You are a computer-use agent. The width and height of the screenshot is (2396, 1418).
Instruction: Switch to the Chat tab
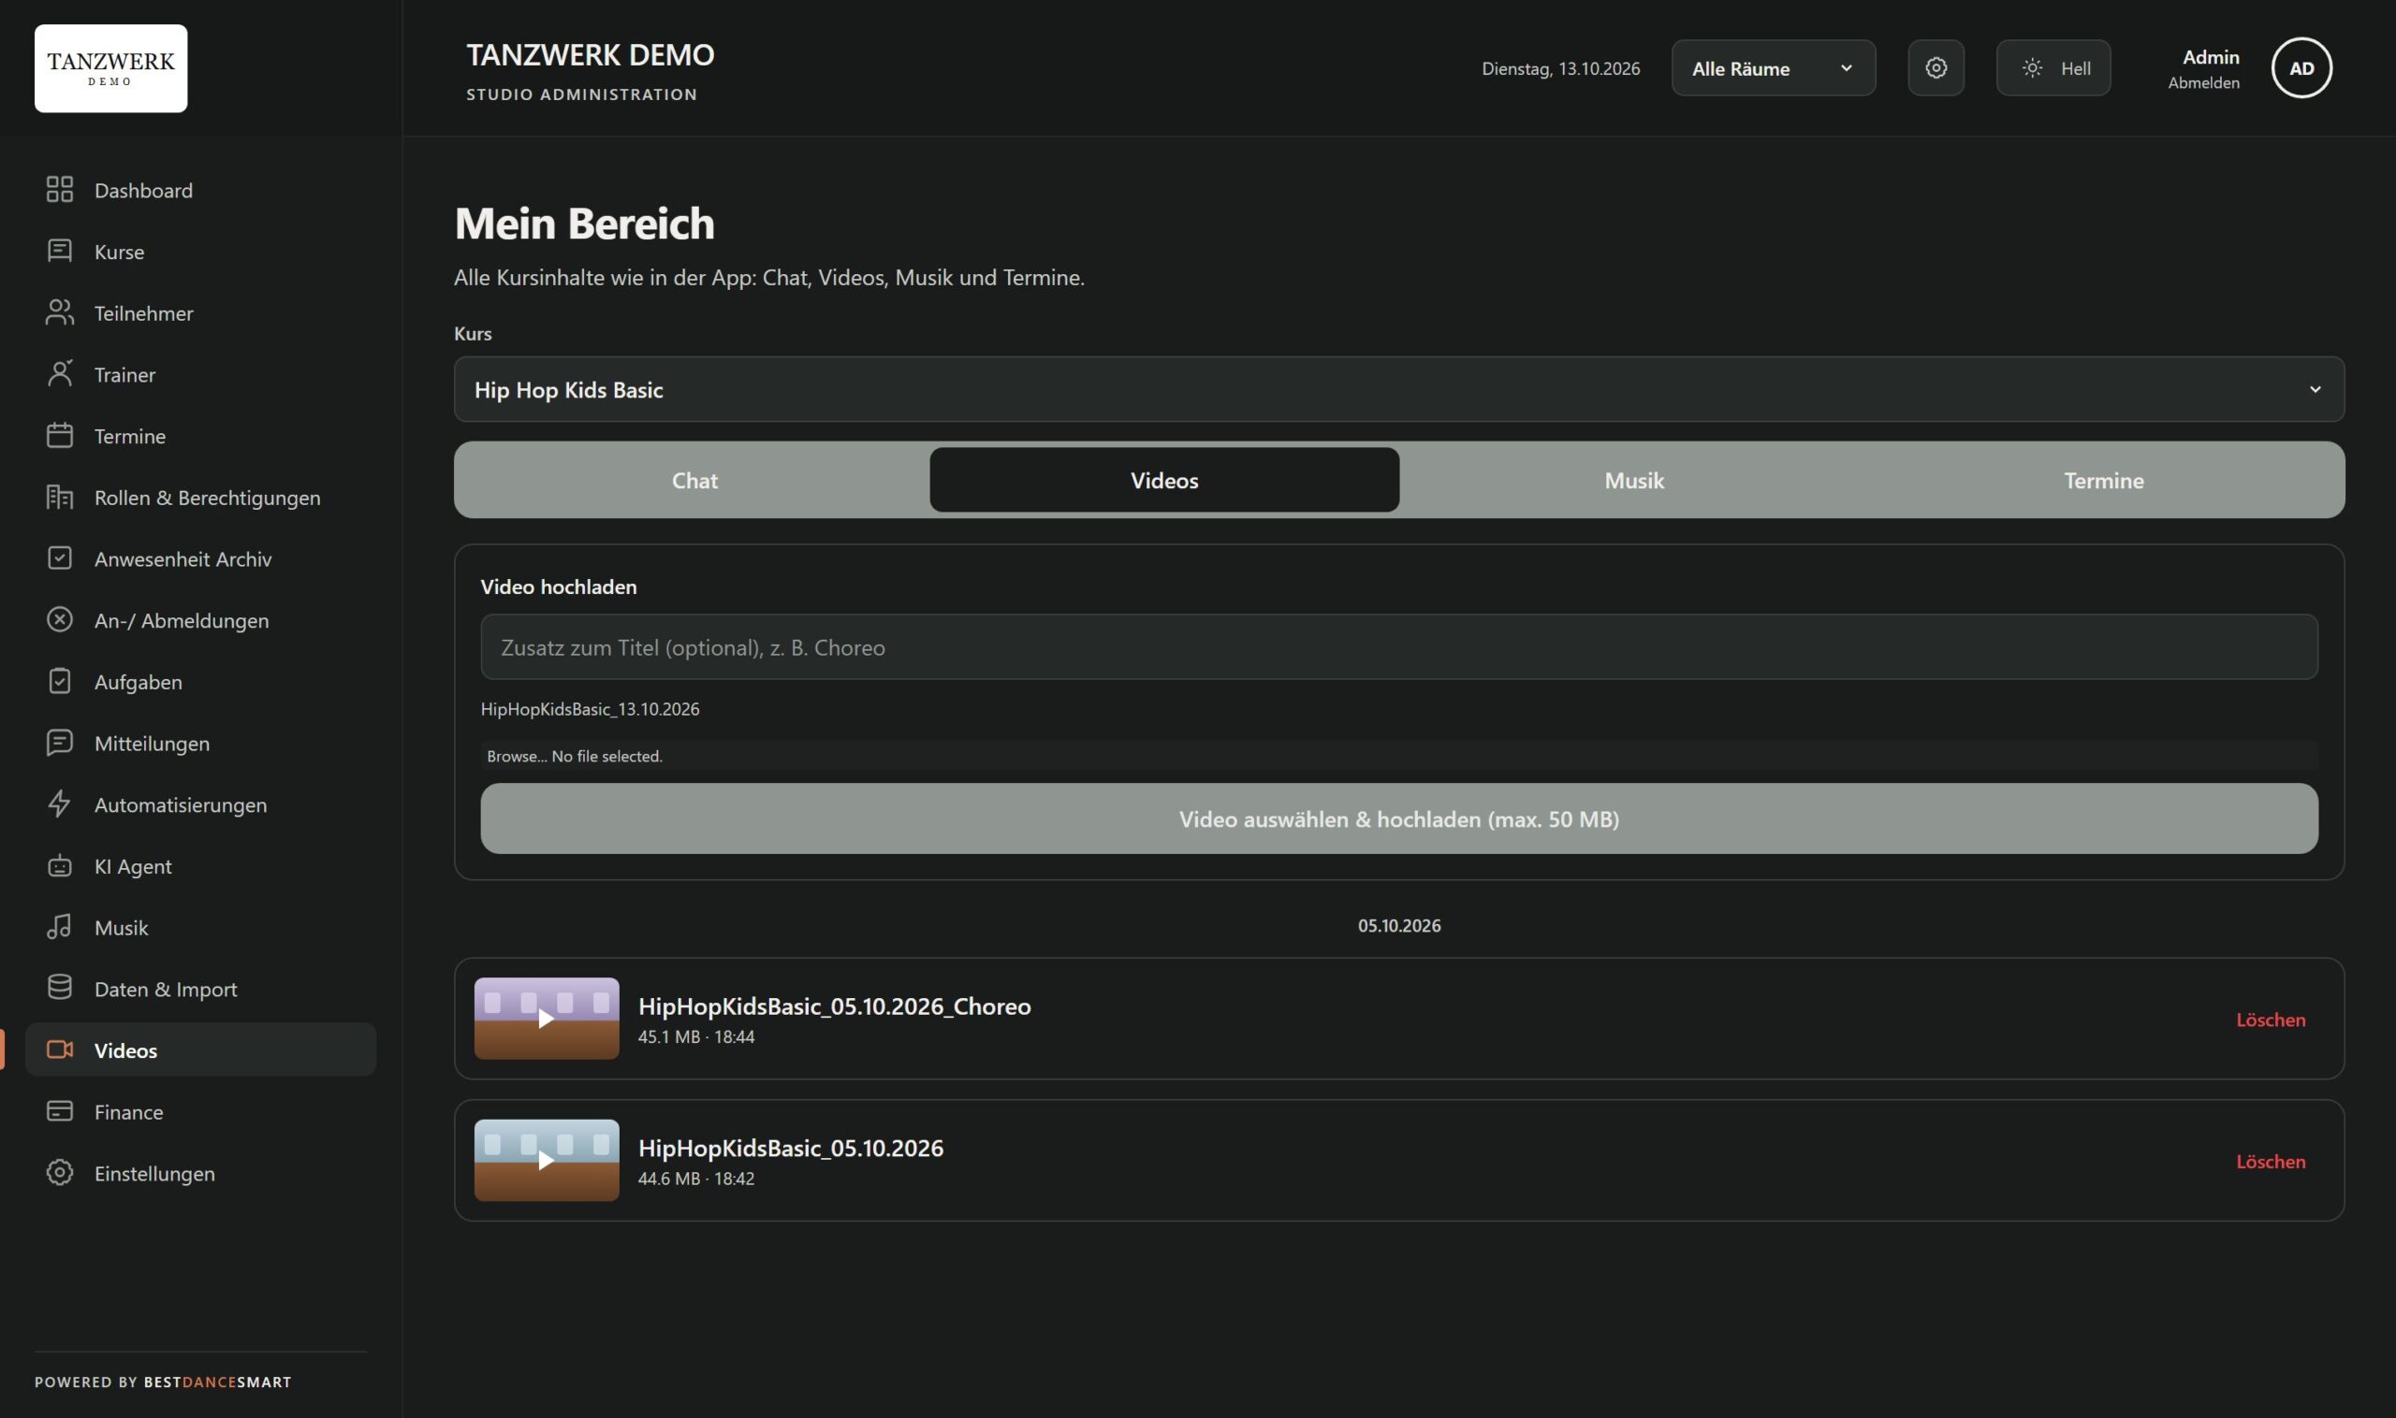(x=695, y=480)
